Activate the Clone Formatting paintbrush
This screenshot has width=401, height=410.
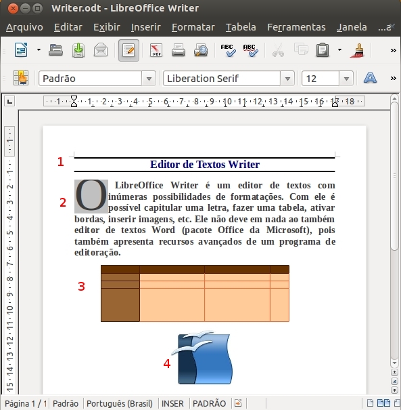pyautogui.click(x=358, y=50)
